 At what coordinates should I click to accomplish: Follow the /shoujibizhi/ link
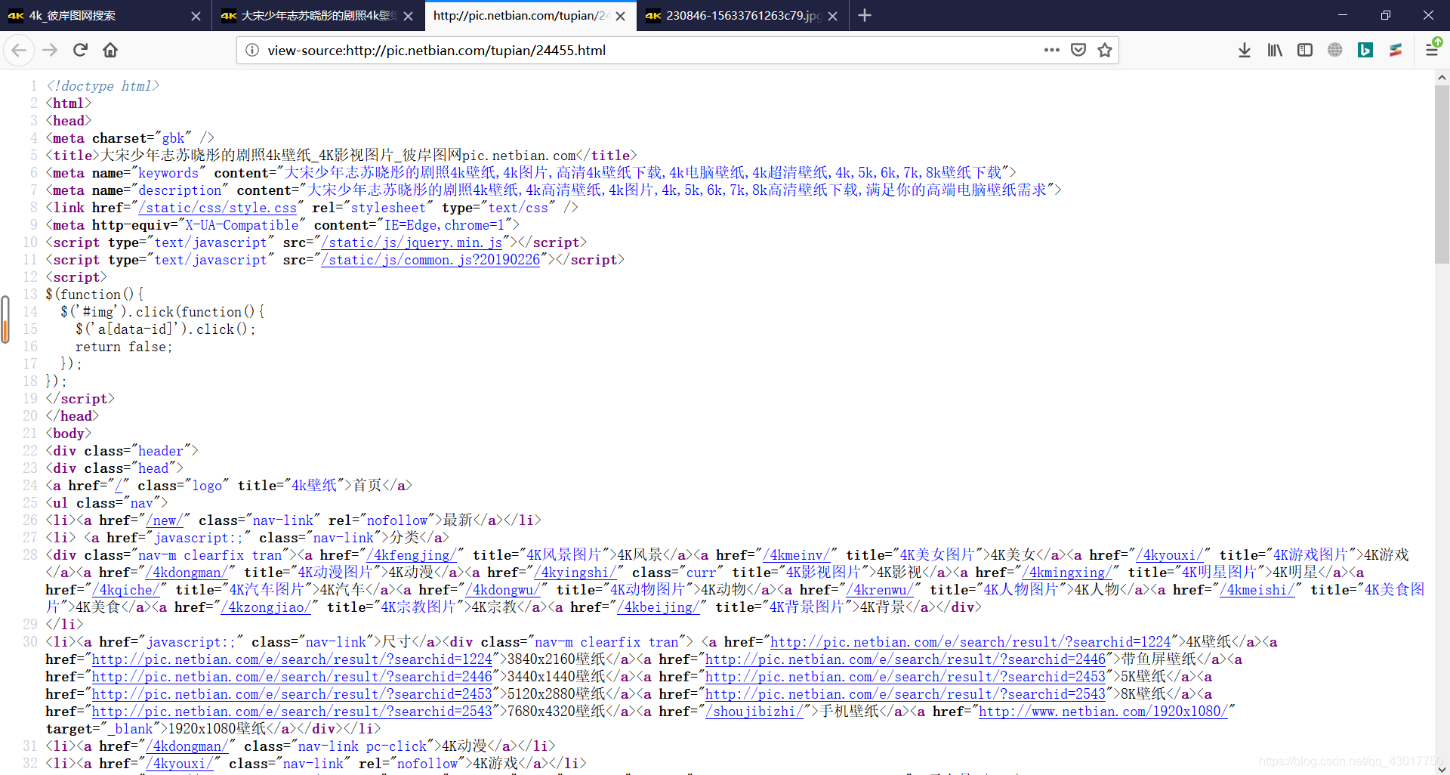click(754, 712)
